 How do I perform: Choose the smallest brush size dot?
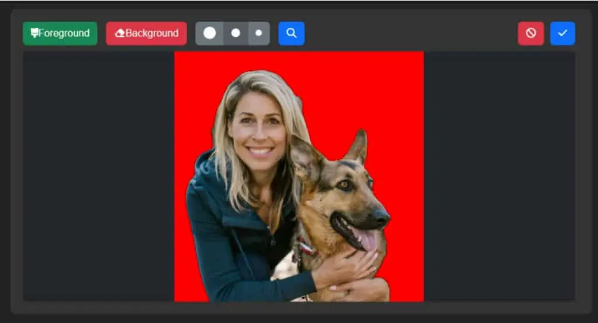259,33
